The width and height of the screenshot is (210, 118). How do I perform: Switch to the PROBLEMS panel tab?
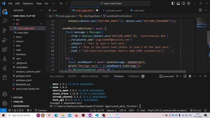[x=136, y=76]
